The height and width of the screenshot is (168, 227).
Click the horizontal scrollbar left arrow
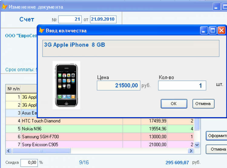tap(8, 151)
